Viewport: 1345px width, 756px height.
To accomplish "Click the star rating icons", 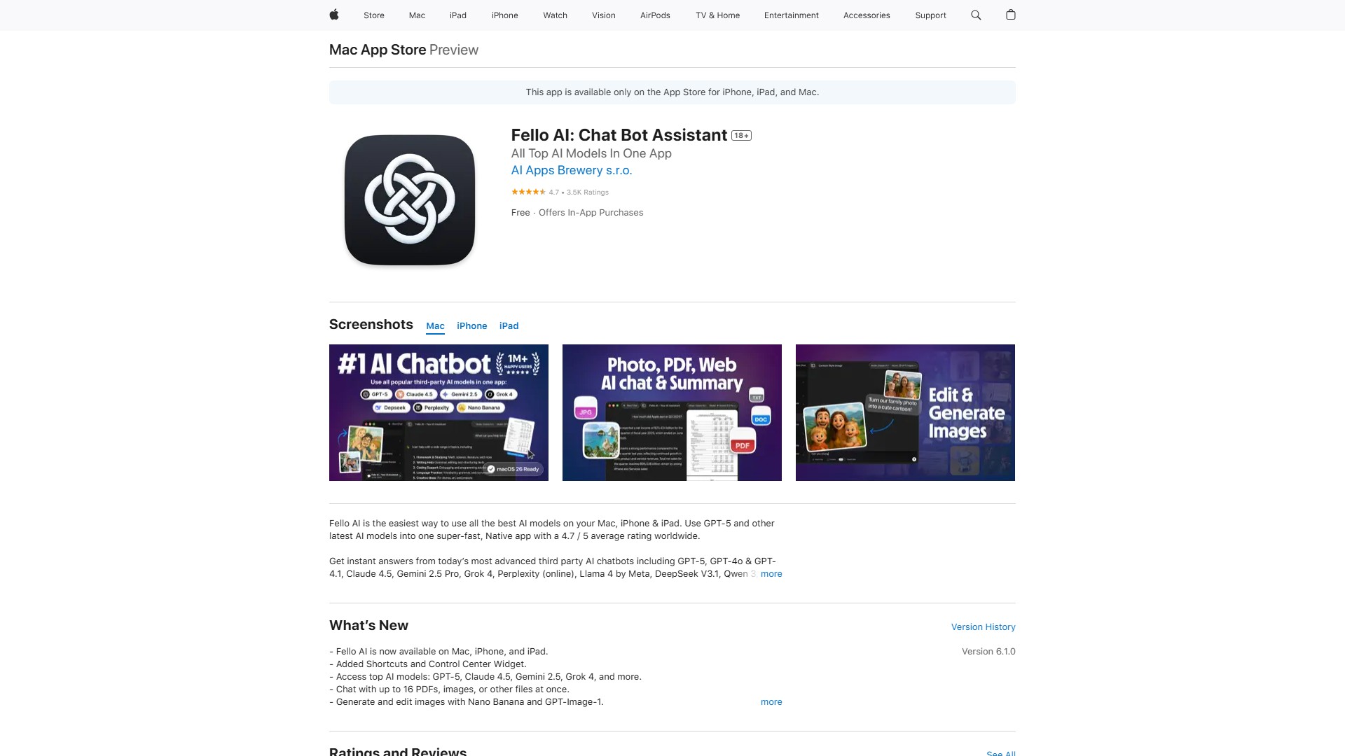I will (528, 192).
